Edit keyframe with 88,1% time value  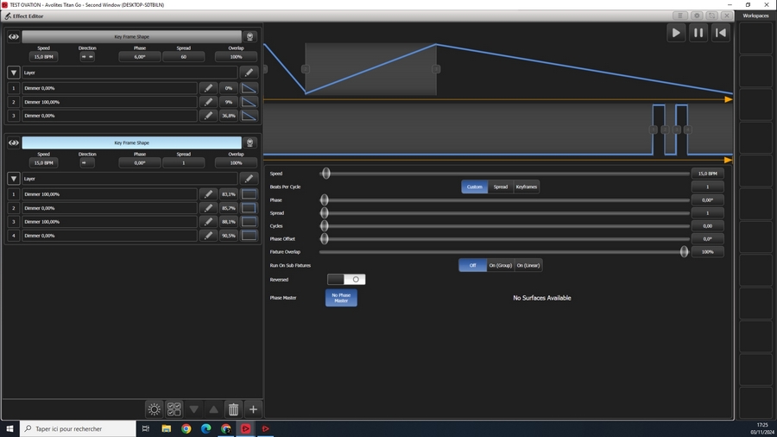click(x=208, y=221)
